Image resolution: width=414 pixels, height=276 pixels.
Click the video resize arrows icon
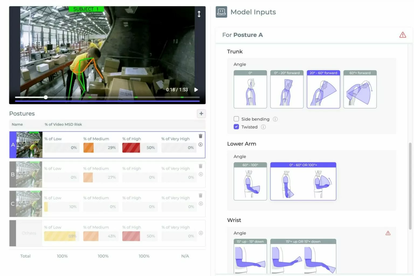[x=199, y=14]
